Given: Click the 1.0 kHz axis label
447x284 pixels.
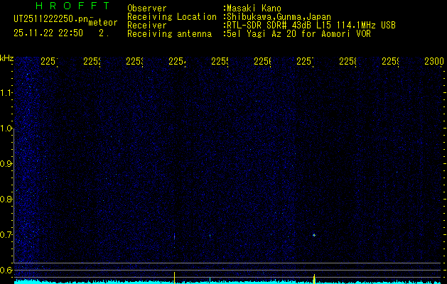Looking at the screenshot, I should [6, 129].
